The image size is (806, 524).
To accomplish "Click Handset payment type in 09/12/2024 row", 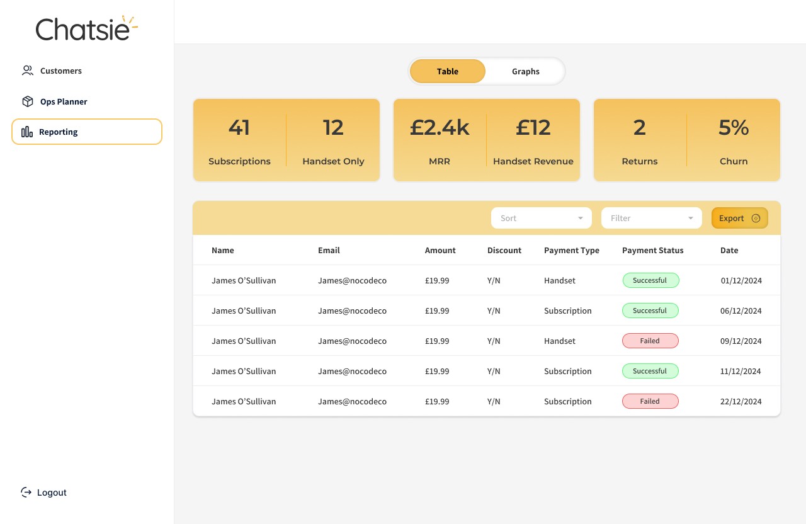I will [560, 341].
